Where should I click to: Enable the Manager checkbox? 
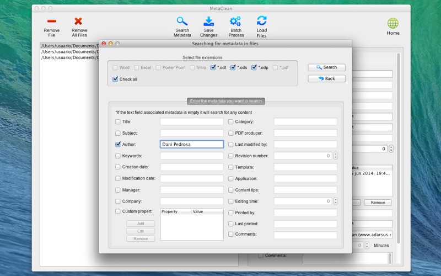(118, 190)
